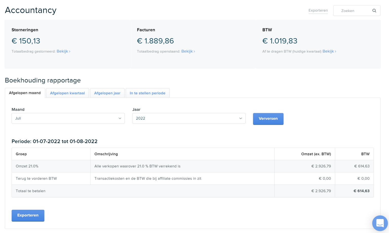Viewport: 389px width, 233px height.
Task: Switch to the Afgelopen jaar tab
Action: click(107, 93)
